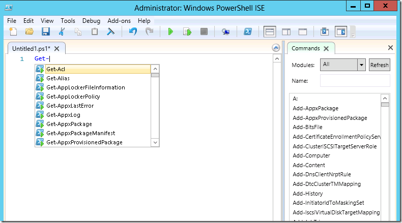
Task: Choose Get-Alias from the completion list
Action: [x=58, y=78]
